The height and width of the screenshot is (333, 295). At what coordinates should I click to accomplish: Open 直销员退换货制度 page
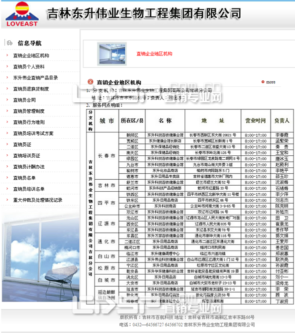(31, 89)
